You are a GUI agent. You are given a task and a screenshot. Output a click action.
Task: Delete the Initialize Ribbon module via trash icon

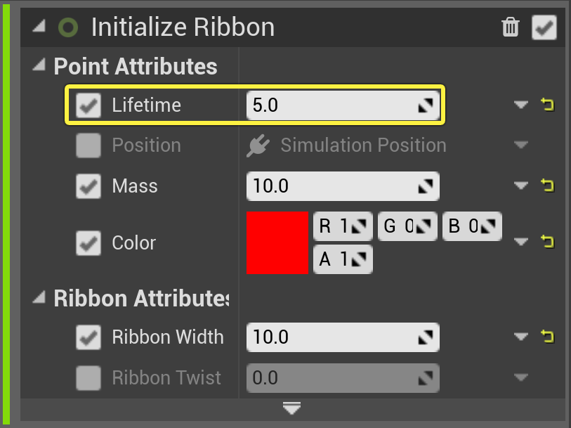(510, 27)
